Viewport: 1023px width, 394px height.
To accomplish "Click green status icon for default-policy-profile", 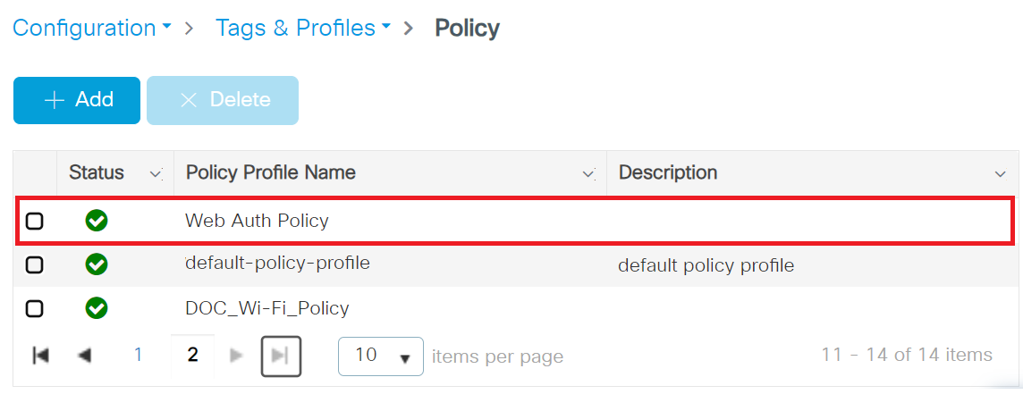I will click(x=97, y=264).
